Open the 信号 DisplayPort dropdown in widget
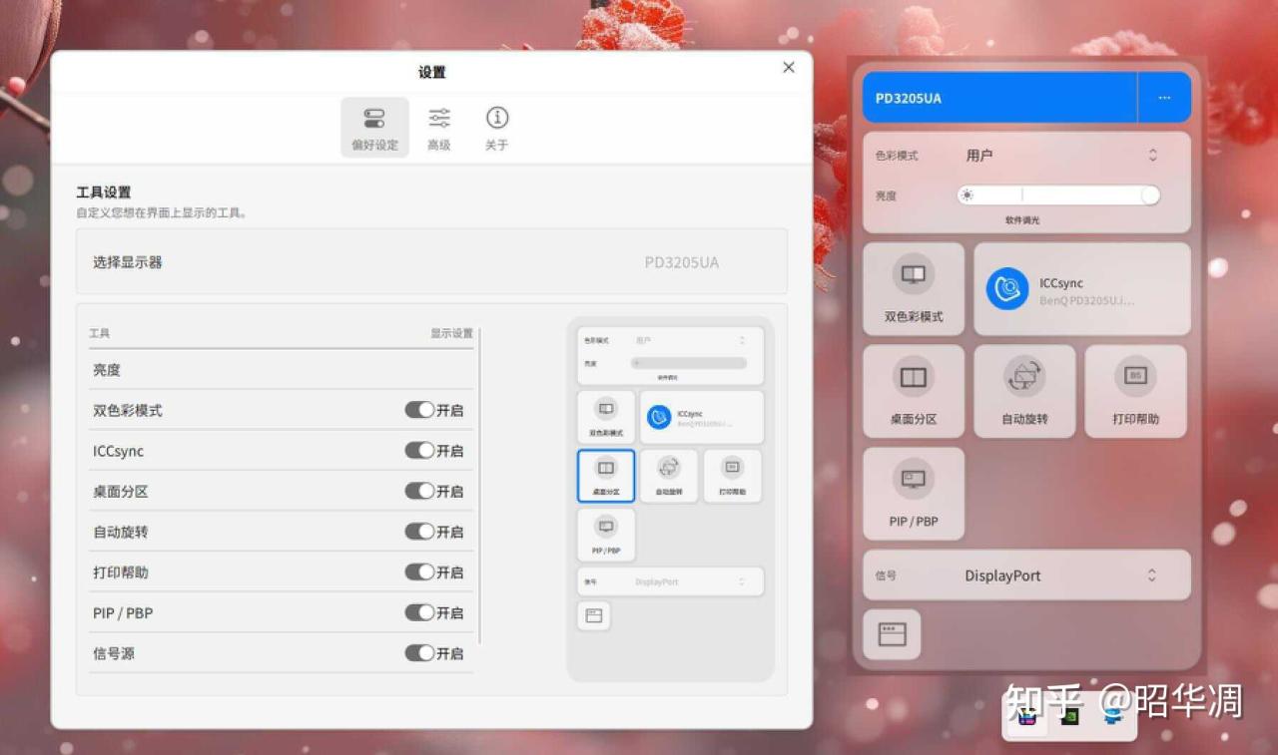This screenshot has width=1278, height=755. point(1026,575)
